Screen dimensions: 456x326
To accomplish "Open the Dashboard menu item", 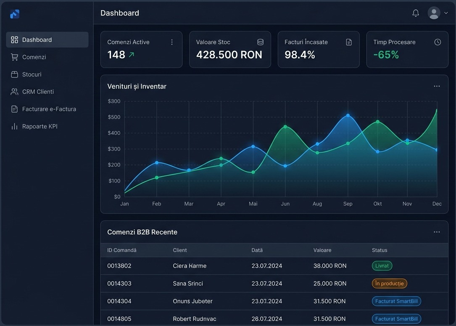I will (x=47, y=40).
